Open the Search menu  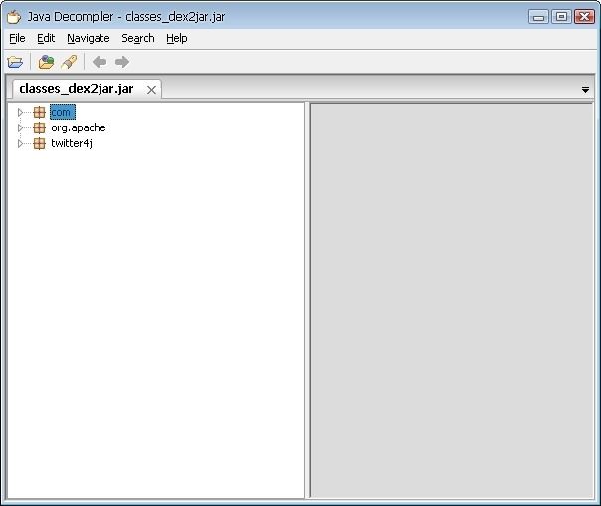coord(138,38)
